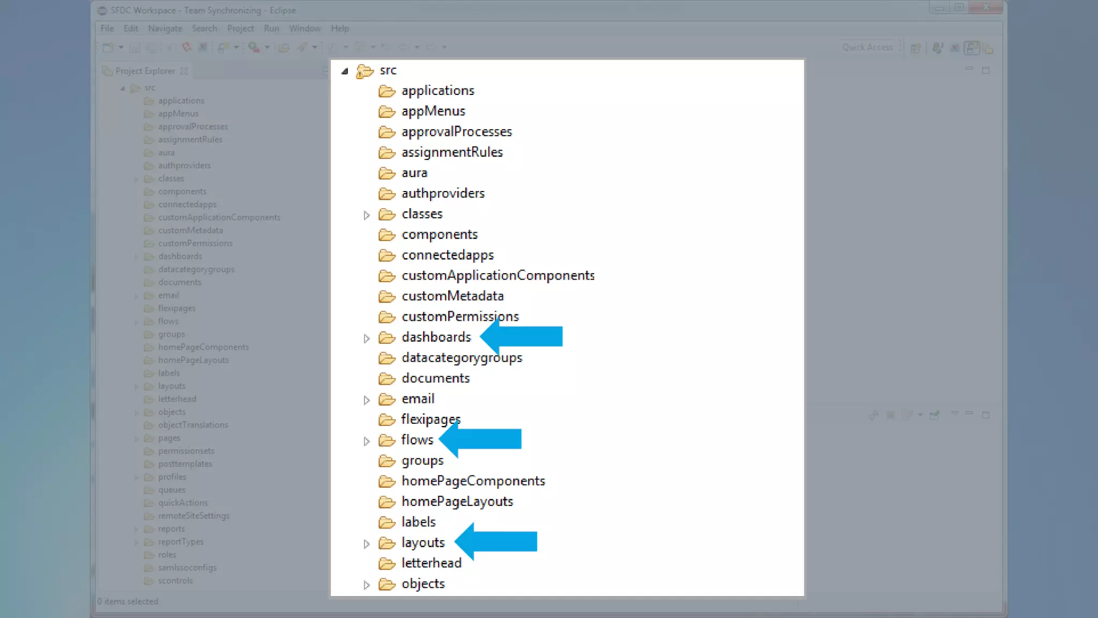The height and width of the screenshot is (618, 1098).
Task: Select the homePageLayouts folder
Action: click(457, 502)
